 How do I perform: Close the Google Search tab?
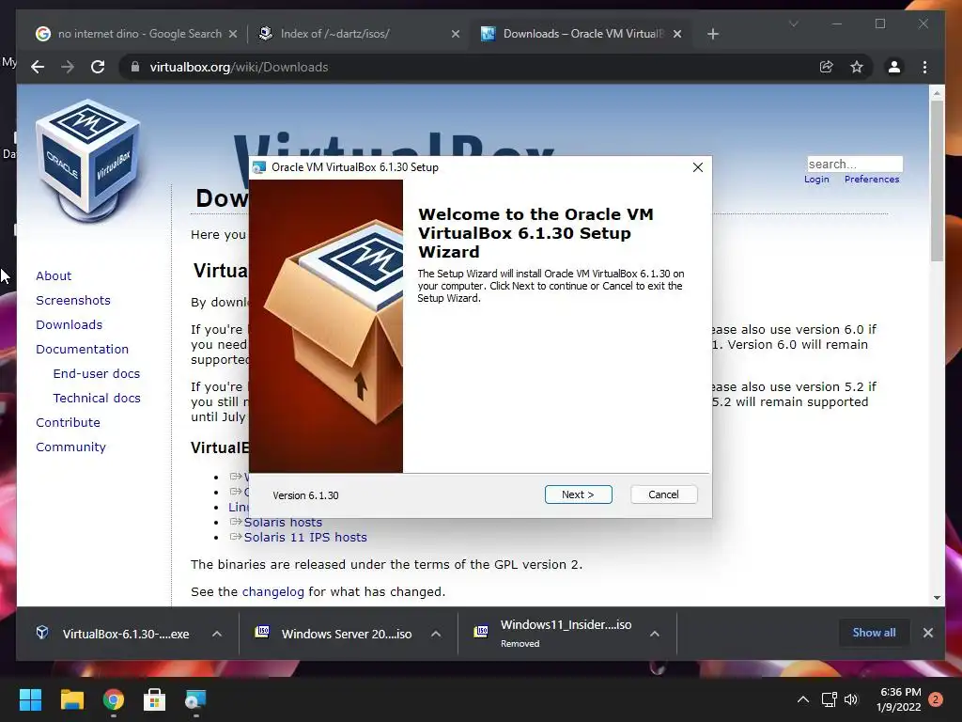[233, 34]
